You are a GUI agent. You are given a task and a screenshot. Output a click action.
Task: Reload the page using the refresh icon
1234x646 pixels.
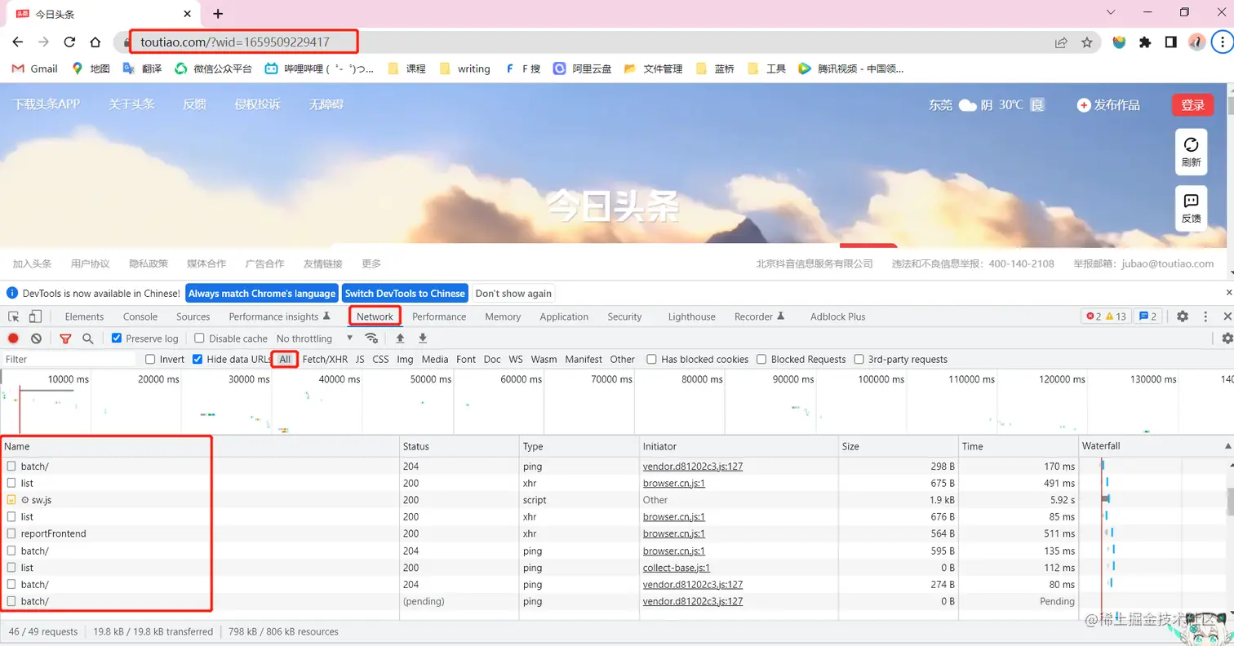click(x=69, y=42)
